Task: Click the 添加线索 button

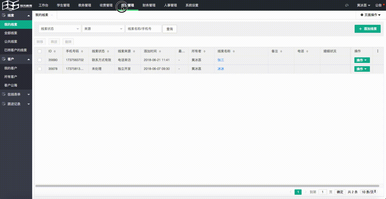Action: pos(367,29)
